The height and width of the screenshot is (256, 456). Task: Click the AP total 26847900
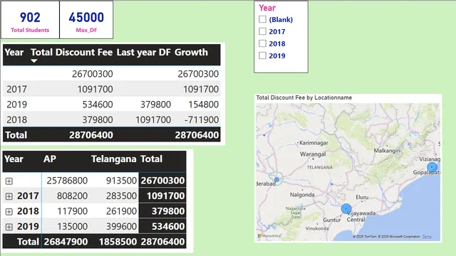click(x=66, y=242)
